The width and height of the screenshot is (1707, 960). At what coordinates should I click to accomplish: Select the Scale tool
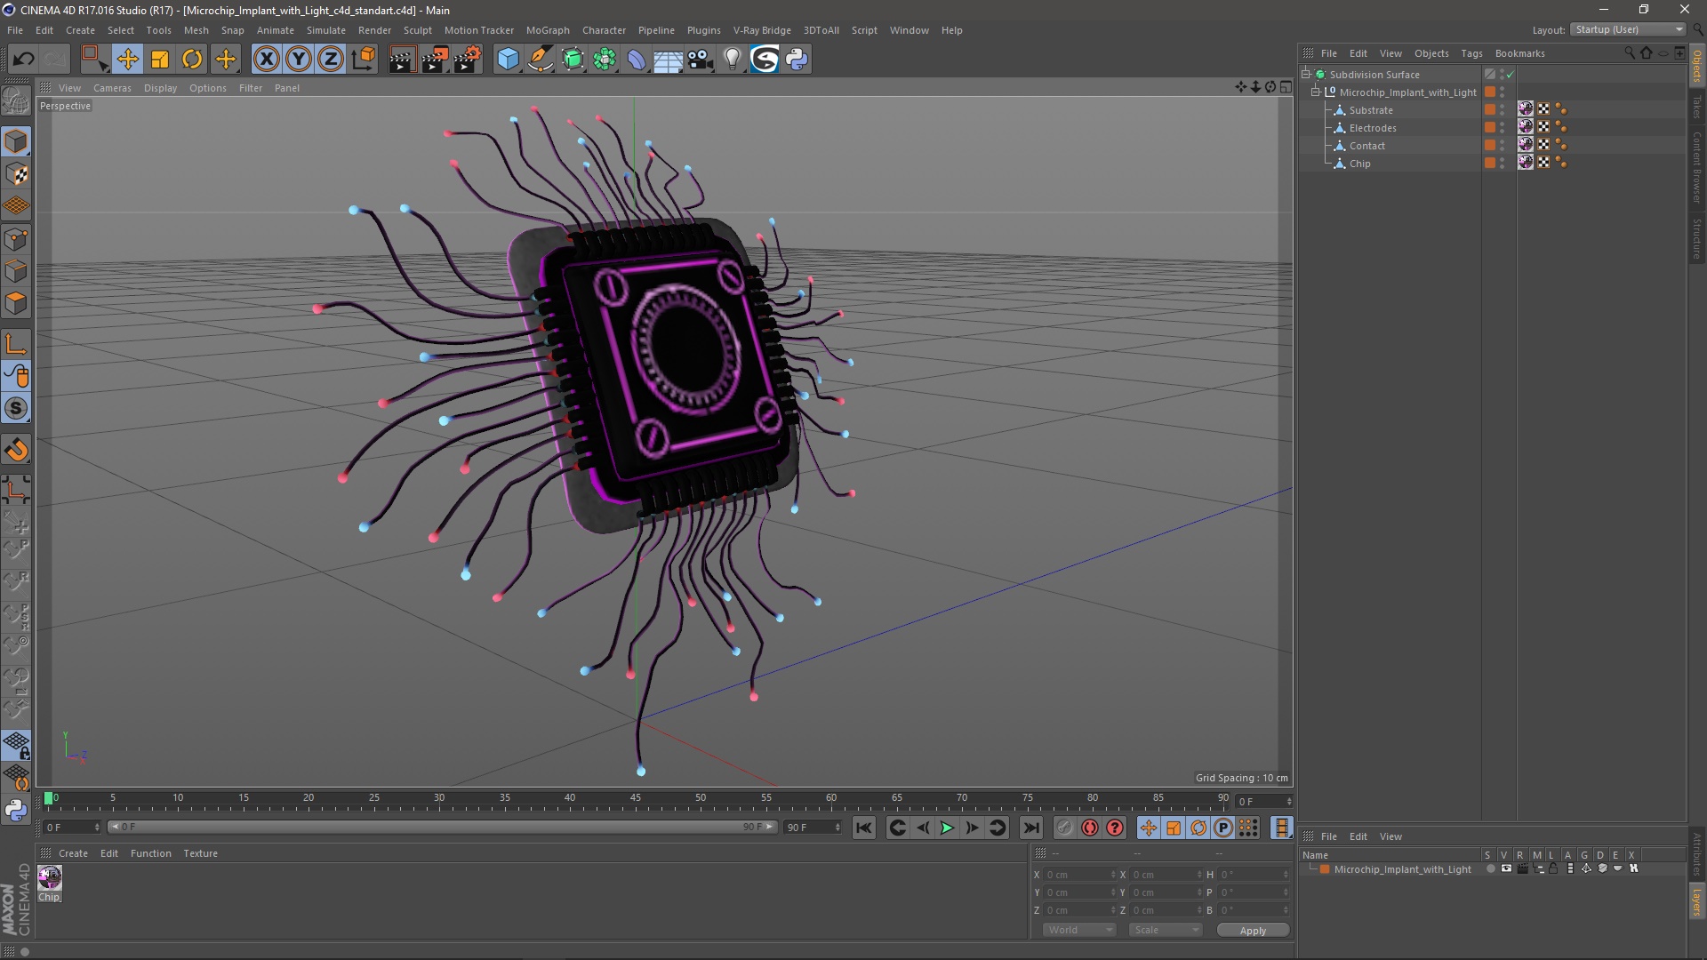160,60
